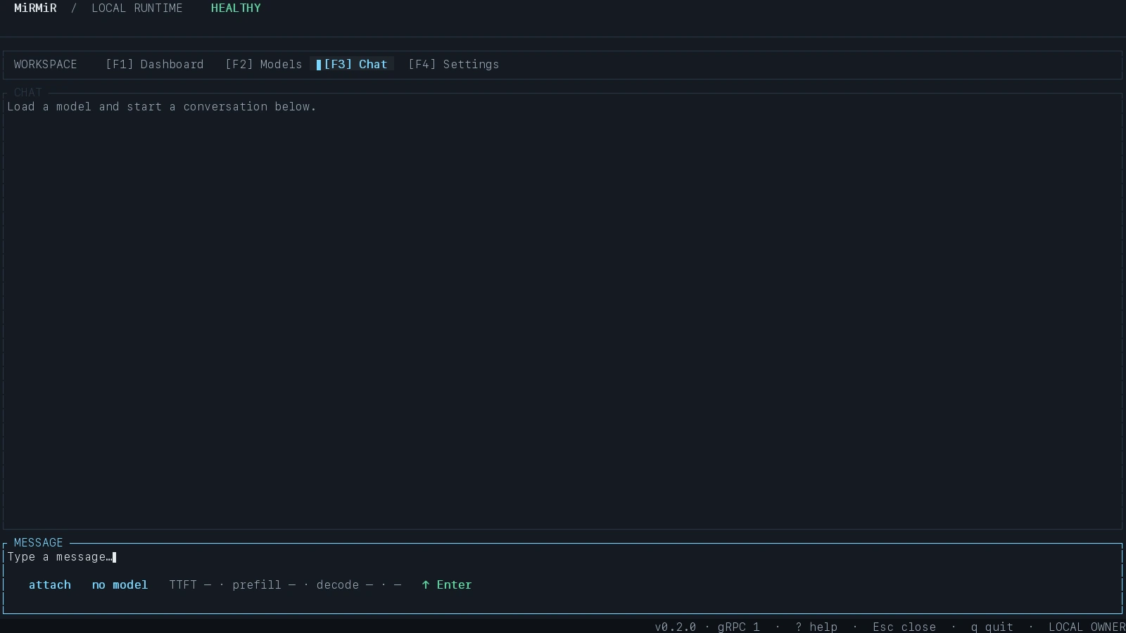The height and width of the screenshot is (633, 1126).
Task: Click the prefill metric readout
Action: click(263, 584)
